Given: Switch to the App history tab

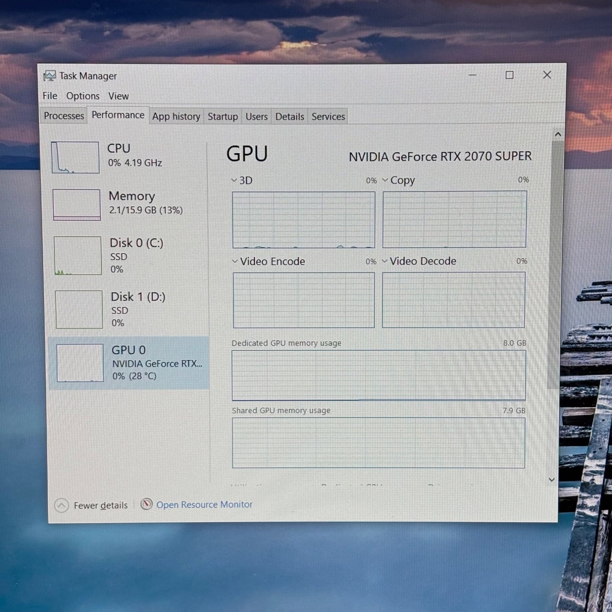Looking at the screenshot, I should click(x=176, y=116).
